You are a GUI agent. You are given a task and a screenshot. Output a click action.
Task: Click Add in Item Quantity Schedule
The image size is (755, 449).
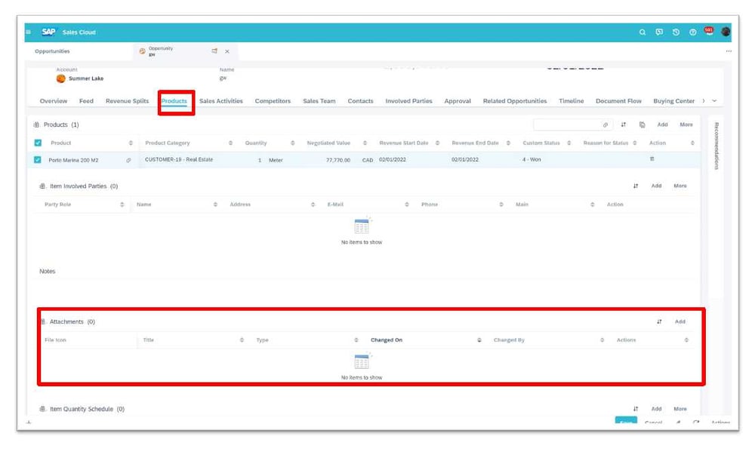[656, 408]
